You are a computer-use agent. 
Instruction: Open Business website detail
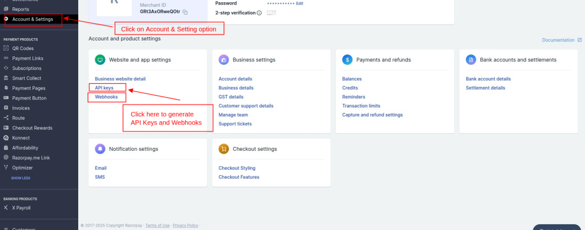tap(120, 79)
